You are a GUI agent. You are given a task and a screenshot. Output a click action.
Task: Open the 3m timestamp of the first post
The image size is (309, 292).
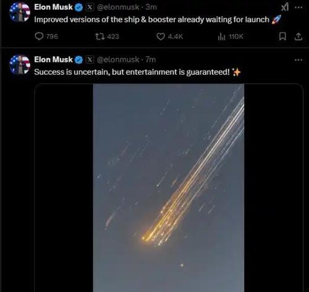pos(151,7)
